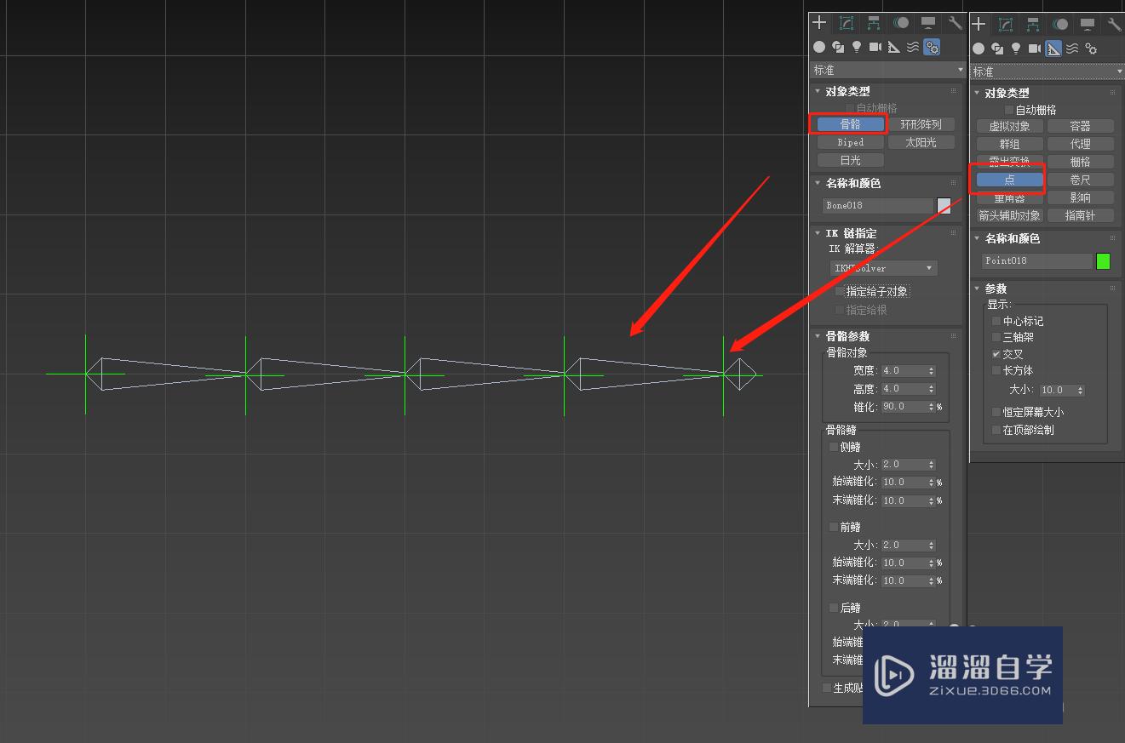Click the 环形阵列 button
Image resolution: width=1125 pixels, height=743 pixels.
921,124
